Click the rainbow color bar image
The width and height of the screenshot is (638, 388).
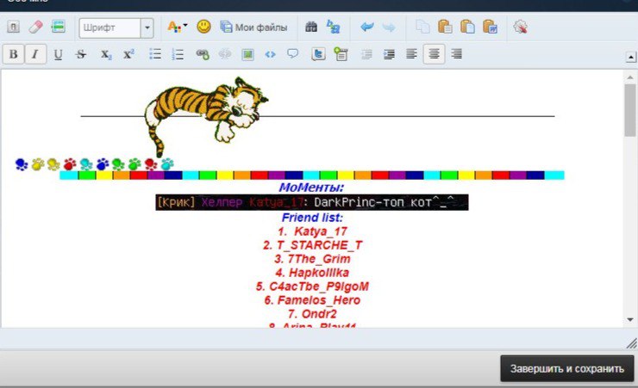pos(312,176)
